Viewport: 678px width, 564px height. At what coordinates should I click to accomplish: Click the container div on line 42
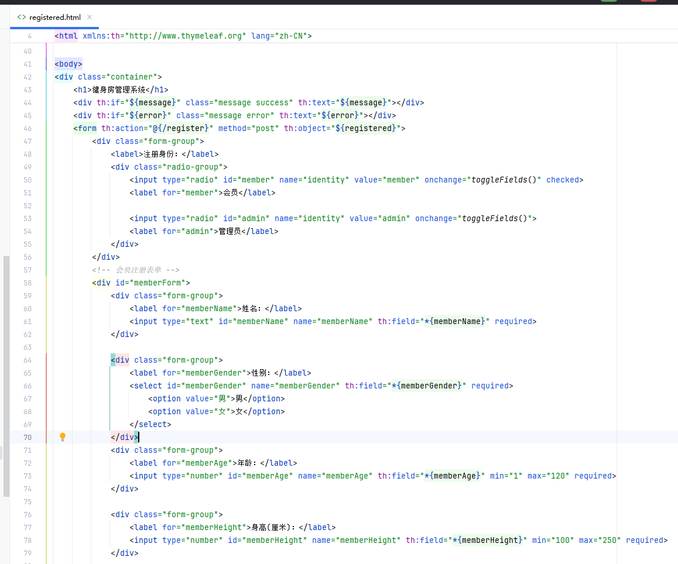coord(108,77)
